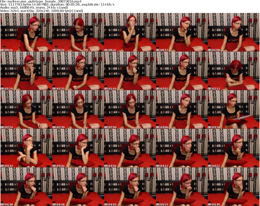260x206 pixels.
Task: Select the thumbnail at 00:01:45
Action: pyautogui.click(x=130, y=71)
